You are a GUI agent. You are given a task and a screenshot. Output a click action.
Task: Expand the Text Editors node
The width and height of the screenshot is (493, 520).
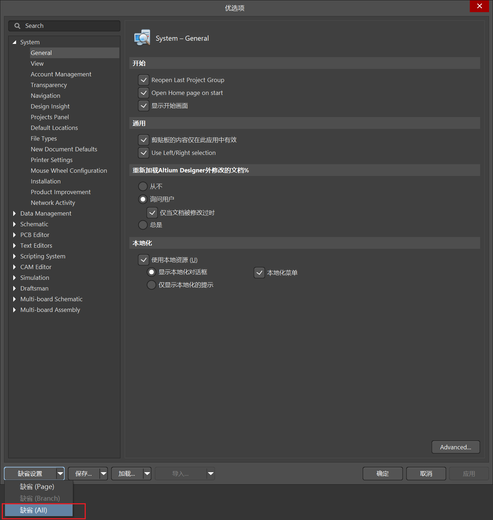tap(14, 246)
